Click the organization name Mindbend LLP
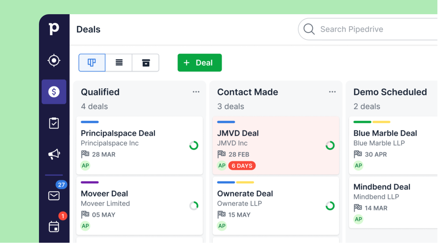Image resolution: width=438 pixels, height=244 pixels. (376, 197)
